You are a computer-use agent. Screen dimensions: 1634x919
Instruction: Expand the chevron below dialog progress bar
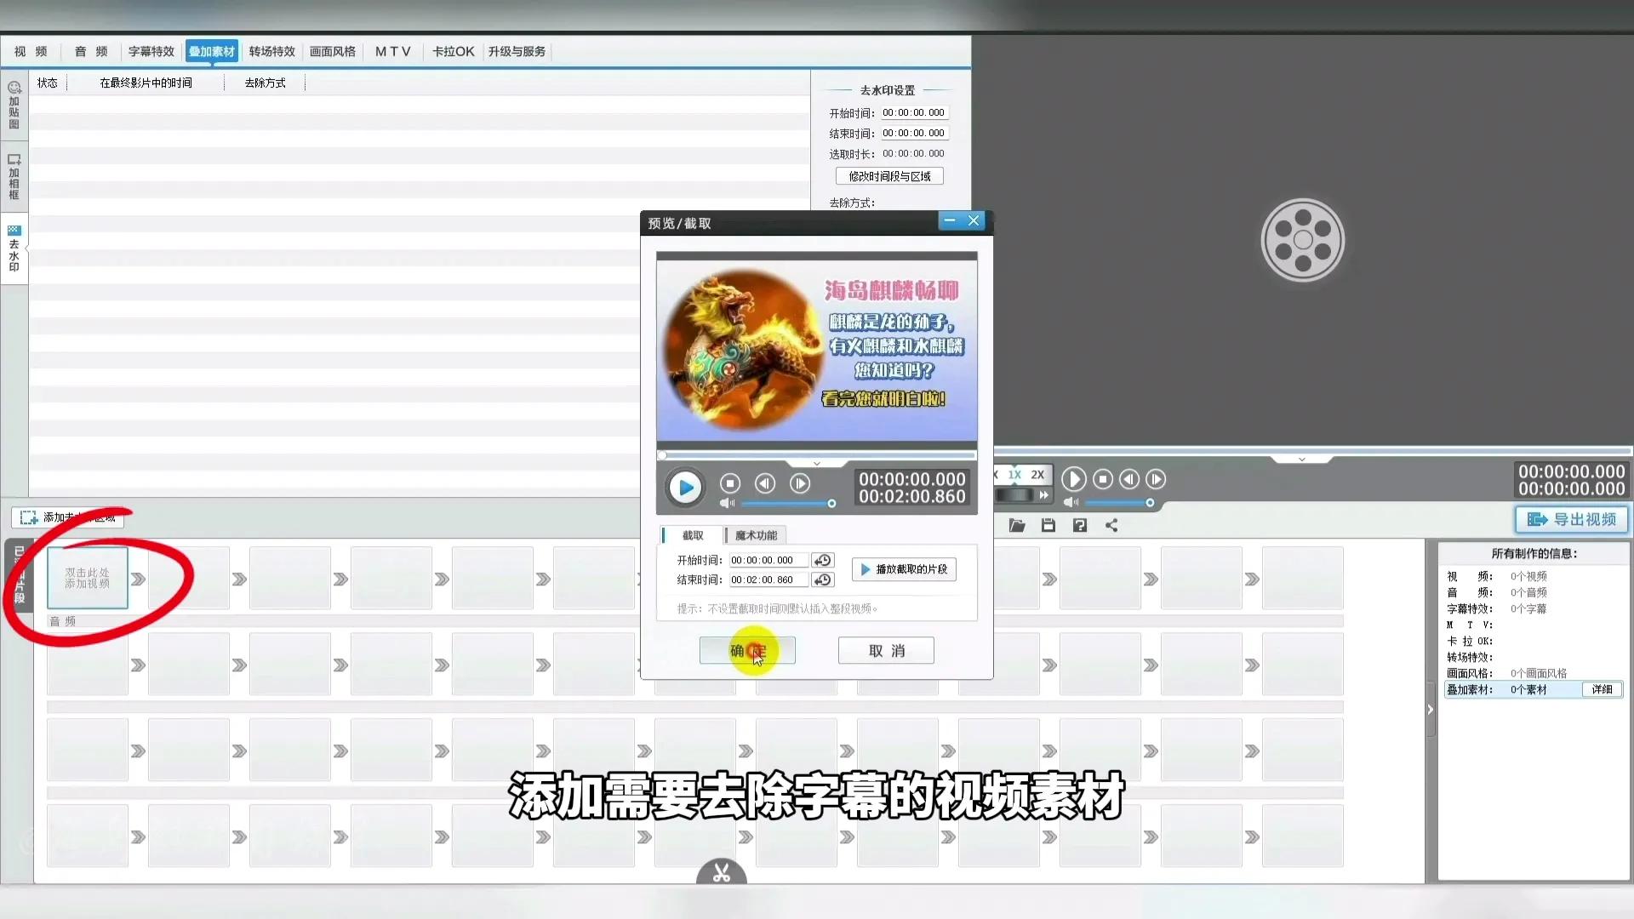[x=816, y=464]
